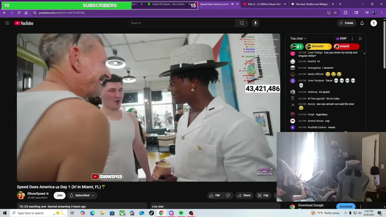The image size is (386, 217).
Task: View the 25XP chat points badge
Action: pyautogui.click(x=341, y=39)
